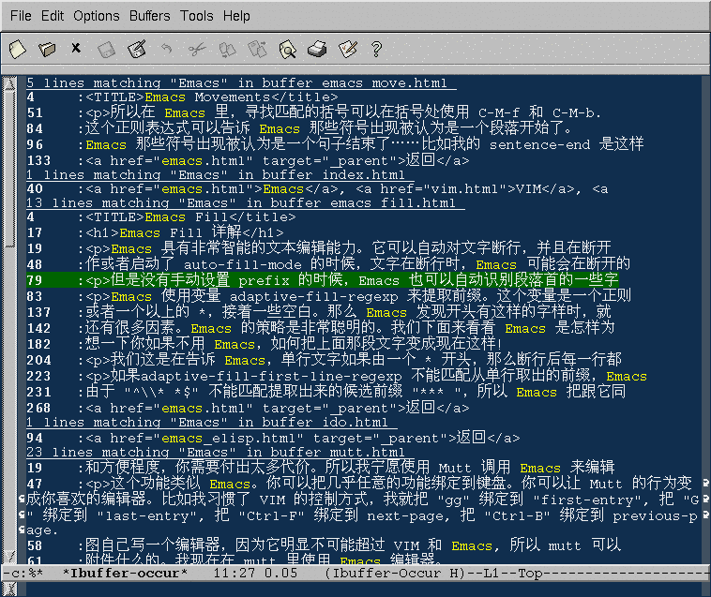Open the Options menu

(97, 16)
